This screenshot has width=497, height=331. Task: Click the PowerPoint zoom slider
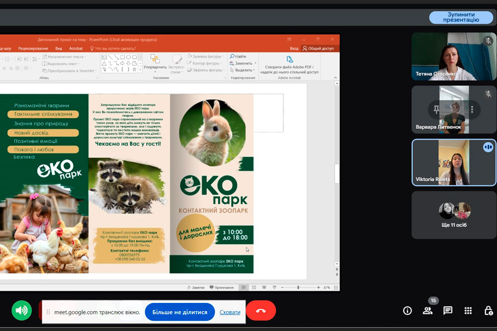298,287
